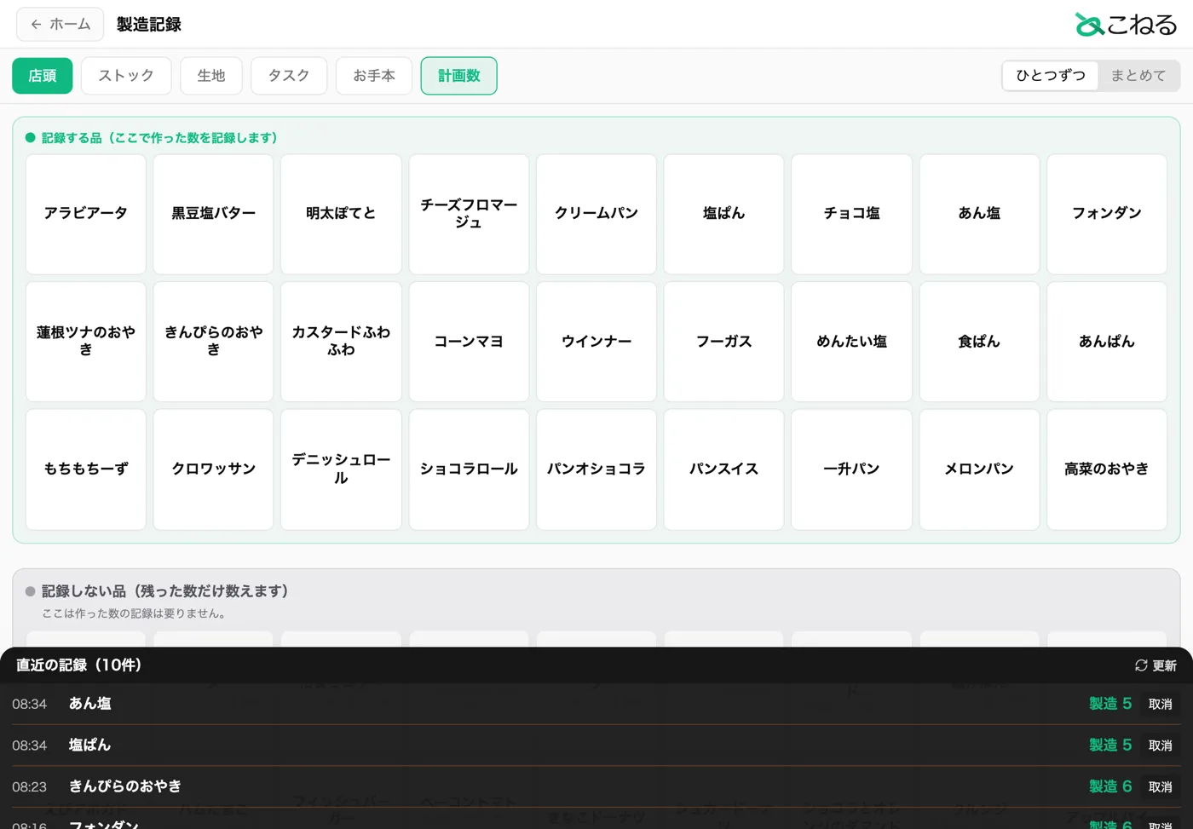The image size is (1193, 829).
Task: Tap the 塩ぱん product tile
Action: (x=724, y=214)
